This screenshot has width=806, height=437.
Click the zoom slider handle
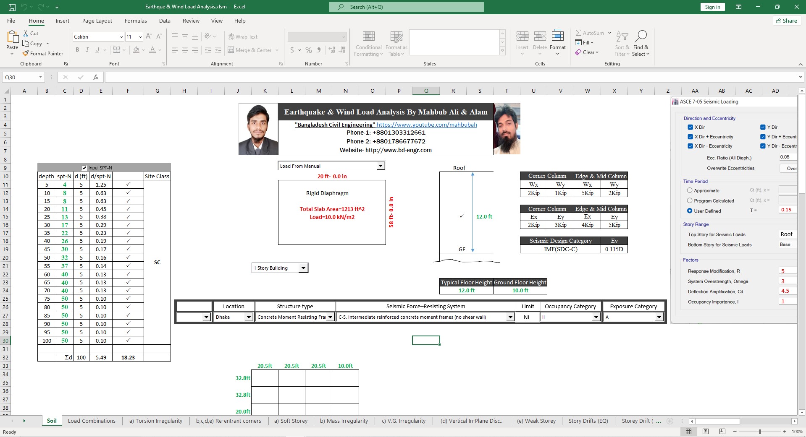(x=759, y=432)
